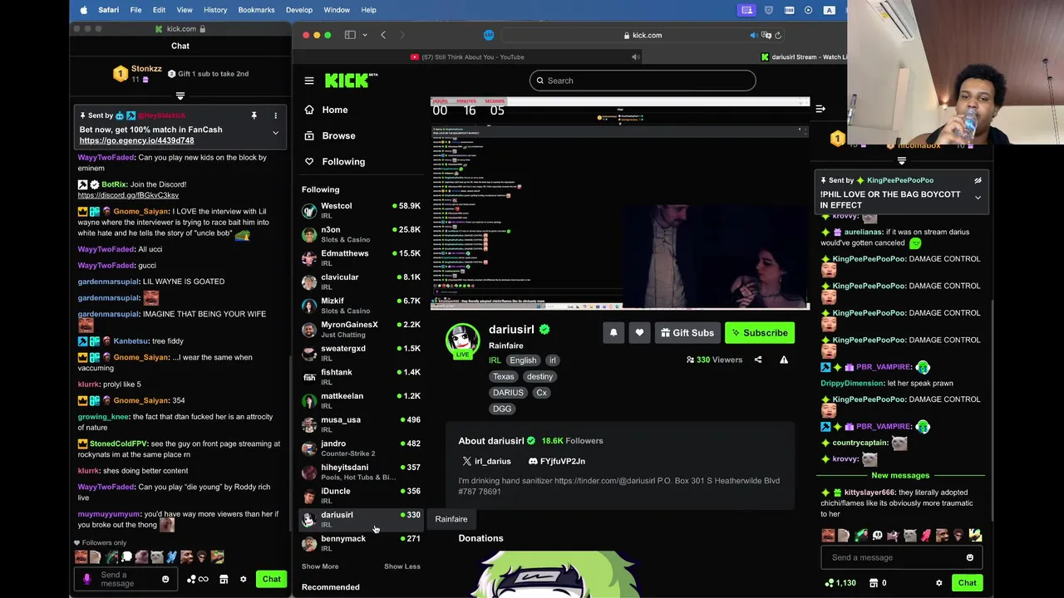Select the English language tag
The height and width of the screenshot is (598, 1064).
tap(523, 360)
